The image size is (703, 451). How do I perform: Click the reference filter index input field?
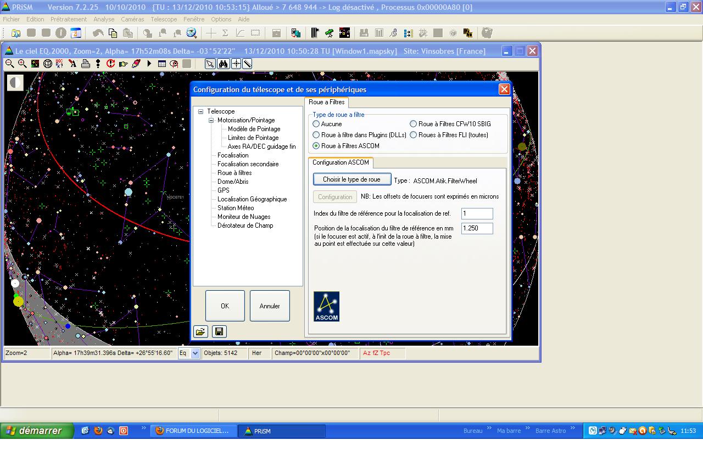(477, 214)
